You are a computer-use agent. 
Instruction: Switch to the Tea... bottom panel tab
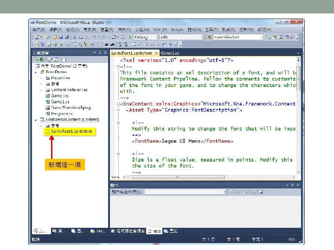pos(98,231)
